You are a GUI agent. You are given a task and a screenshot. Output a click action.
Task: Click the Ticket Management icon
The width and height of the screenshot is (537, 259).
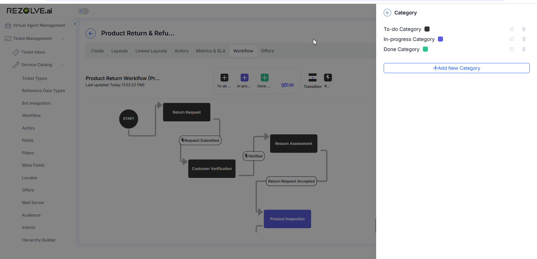coord(8,39)
